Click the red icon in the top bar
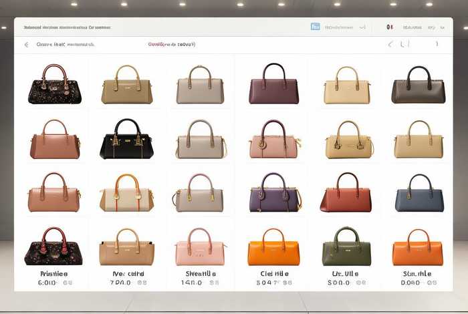Image resolution: width=468 pixels, height=314 pixels. pos(389,27)
